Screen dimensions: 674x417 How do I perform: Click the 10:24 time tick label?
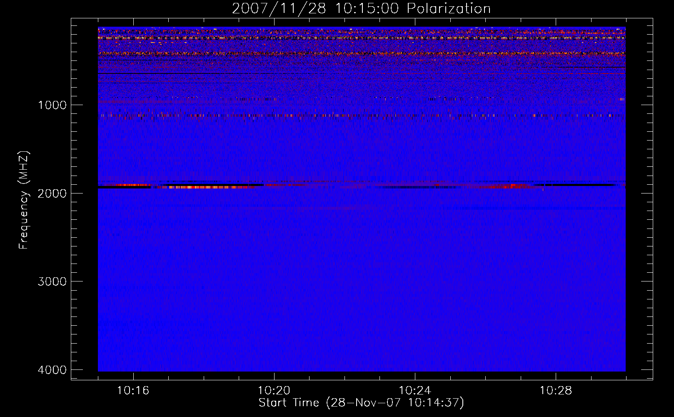click(x=415, y=391)
